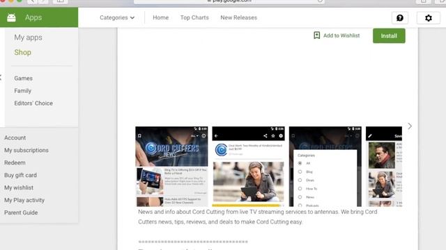The height and width of the screenshot is (250, 446).
Task: Go to the Home tab
Action: 161,17
